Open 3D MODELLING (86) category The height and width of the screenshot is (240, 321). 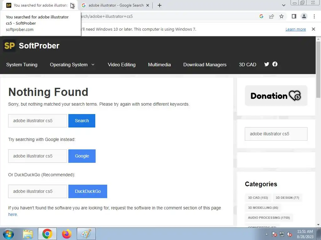263,207
